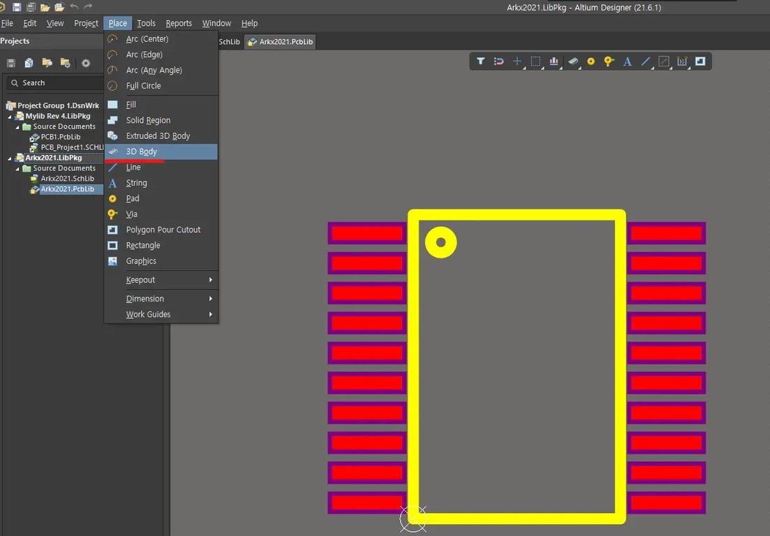Screen dimensions: 770x536
Task: Click the selection filter funnel icon
Action: 481,61
